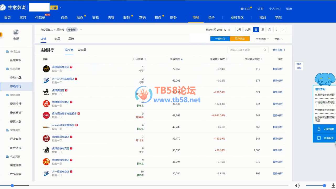
Task: Open the 流量 top menu
Action: [x=64, y=18]
